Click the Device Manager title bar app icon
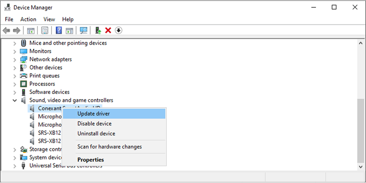 point(8,8)
